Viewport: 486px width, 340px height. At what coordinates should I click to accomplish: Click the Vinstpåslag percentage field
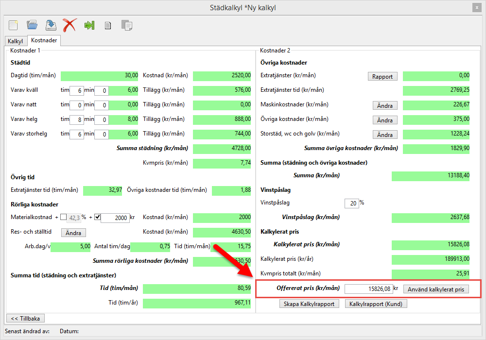click(x=351, y=203)
